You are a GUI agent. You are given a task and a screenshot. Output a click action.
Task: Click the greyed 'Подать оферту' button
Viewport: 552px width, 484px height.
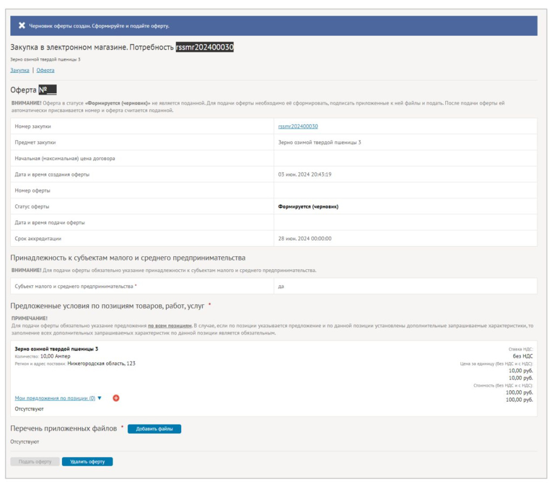point(35,461)
